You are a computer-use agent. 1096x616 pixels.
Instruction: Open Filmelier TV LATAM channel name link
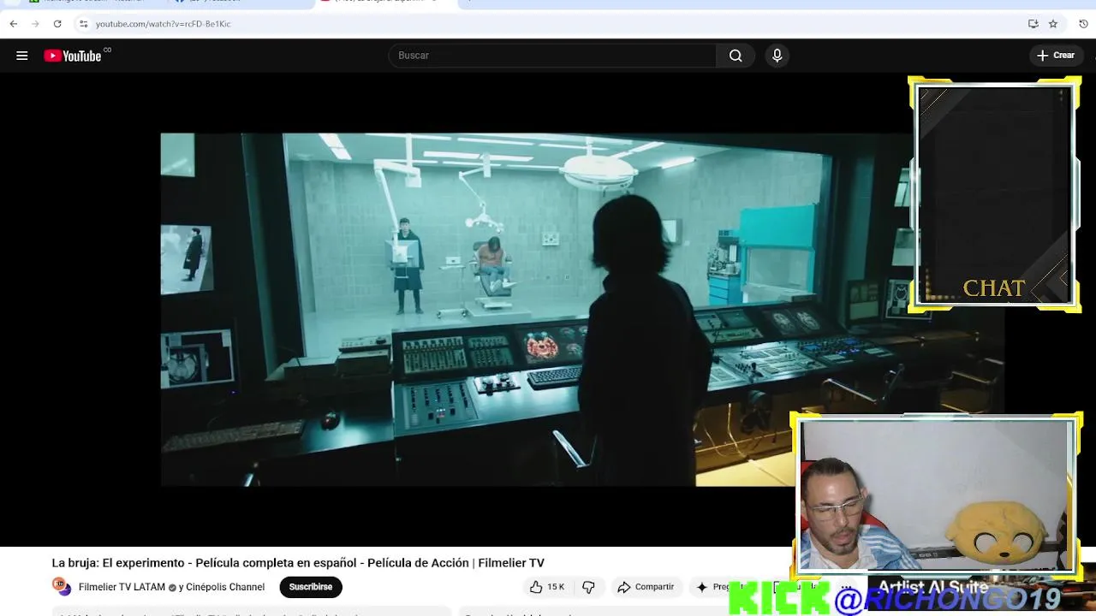(x=122, y=587)
